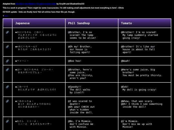Click link icon for house falling apart row
This screenshot has height=130, width=174.
coord(7,47)
